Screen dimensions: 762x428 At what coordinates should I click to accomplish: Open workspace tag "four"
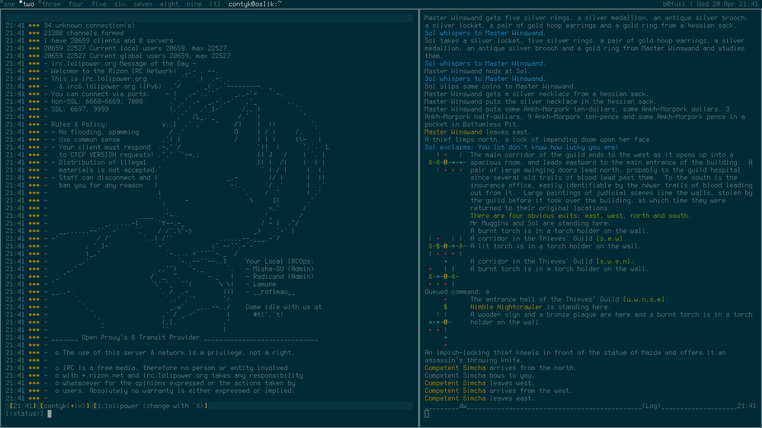click(x=76, y=4)
